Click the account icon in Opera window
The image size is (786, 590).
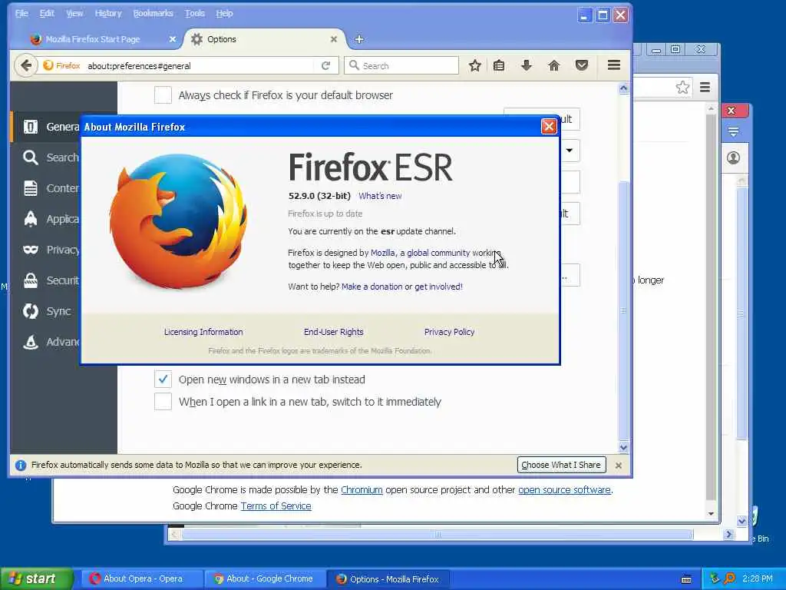pos(733,158)
